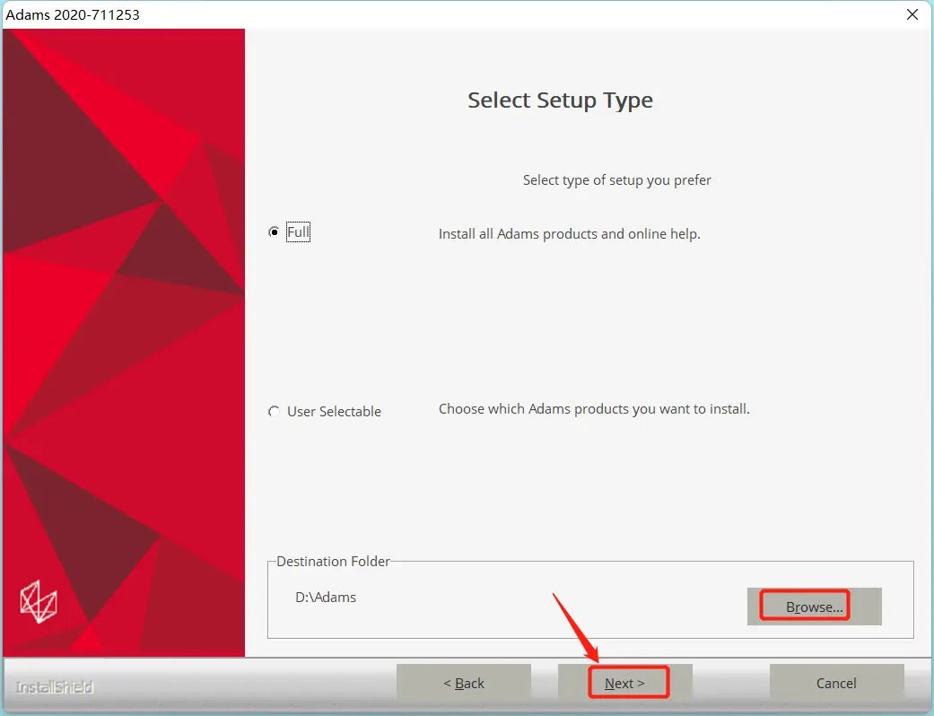
Task: Click 'Choose which Adams products you want to install' text
Action: tap(594, 408)
